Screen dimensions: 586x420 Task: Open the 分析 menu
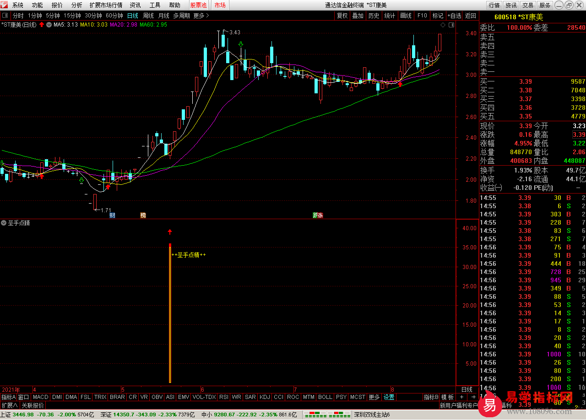click(77, 5)
